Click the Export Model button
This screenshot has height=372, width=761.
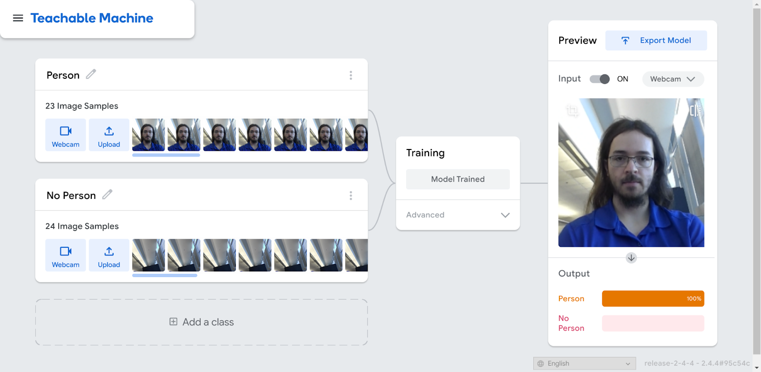[x=656, y=41]
